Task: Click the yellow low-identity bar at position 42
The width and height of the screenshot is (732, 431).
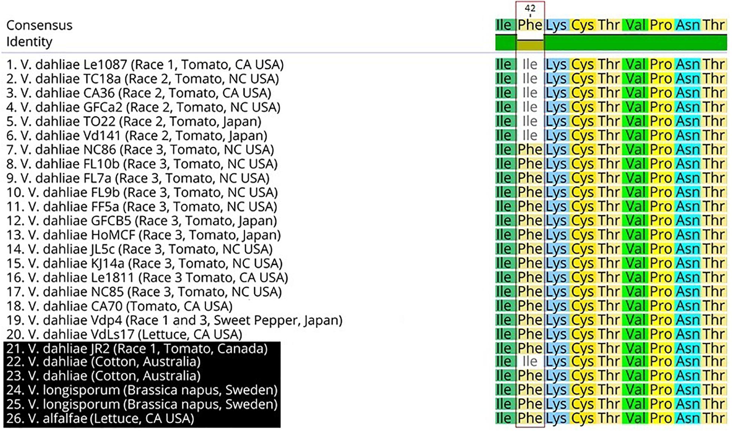Action: pyautogui.click(x=530, y=45)
